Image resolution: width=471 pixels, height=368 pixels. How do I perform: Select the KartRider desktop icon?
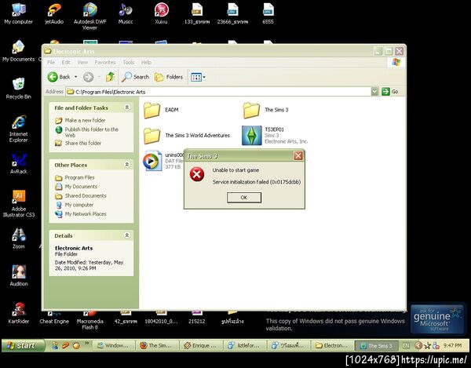tap(19, 313)
